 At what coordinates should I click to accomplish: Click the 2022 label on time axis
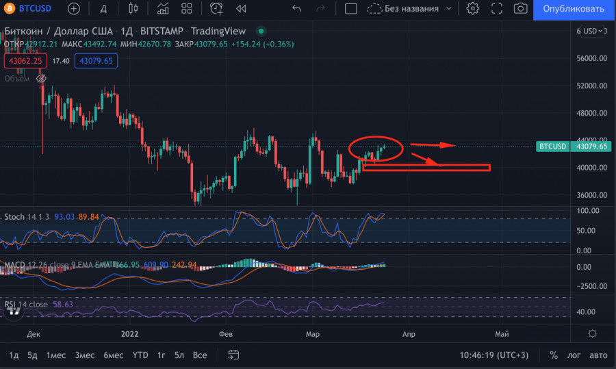(x=129, y=334)
